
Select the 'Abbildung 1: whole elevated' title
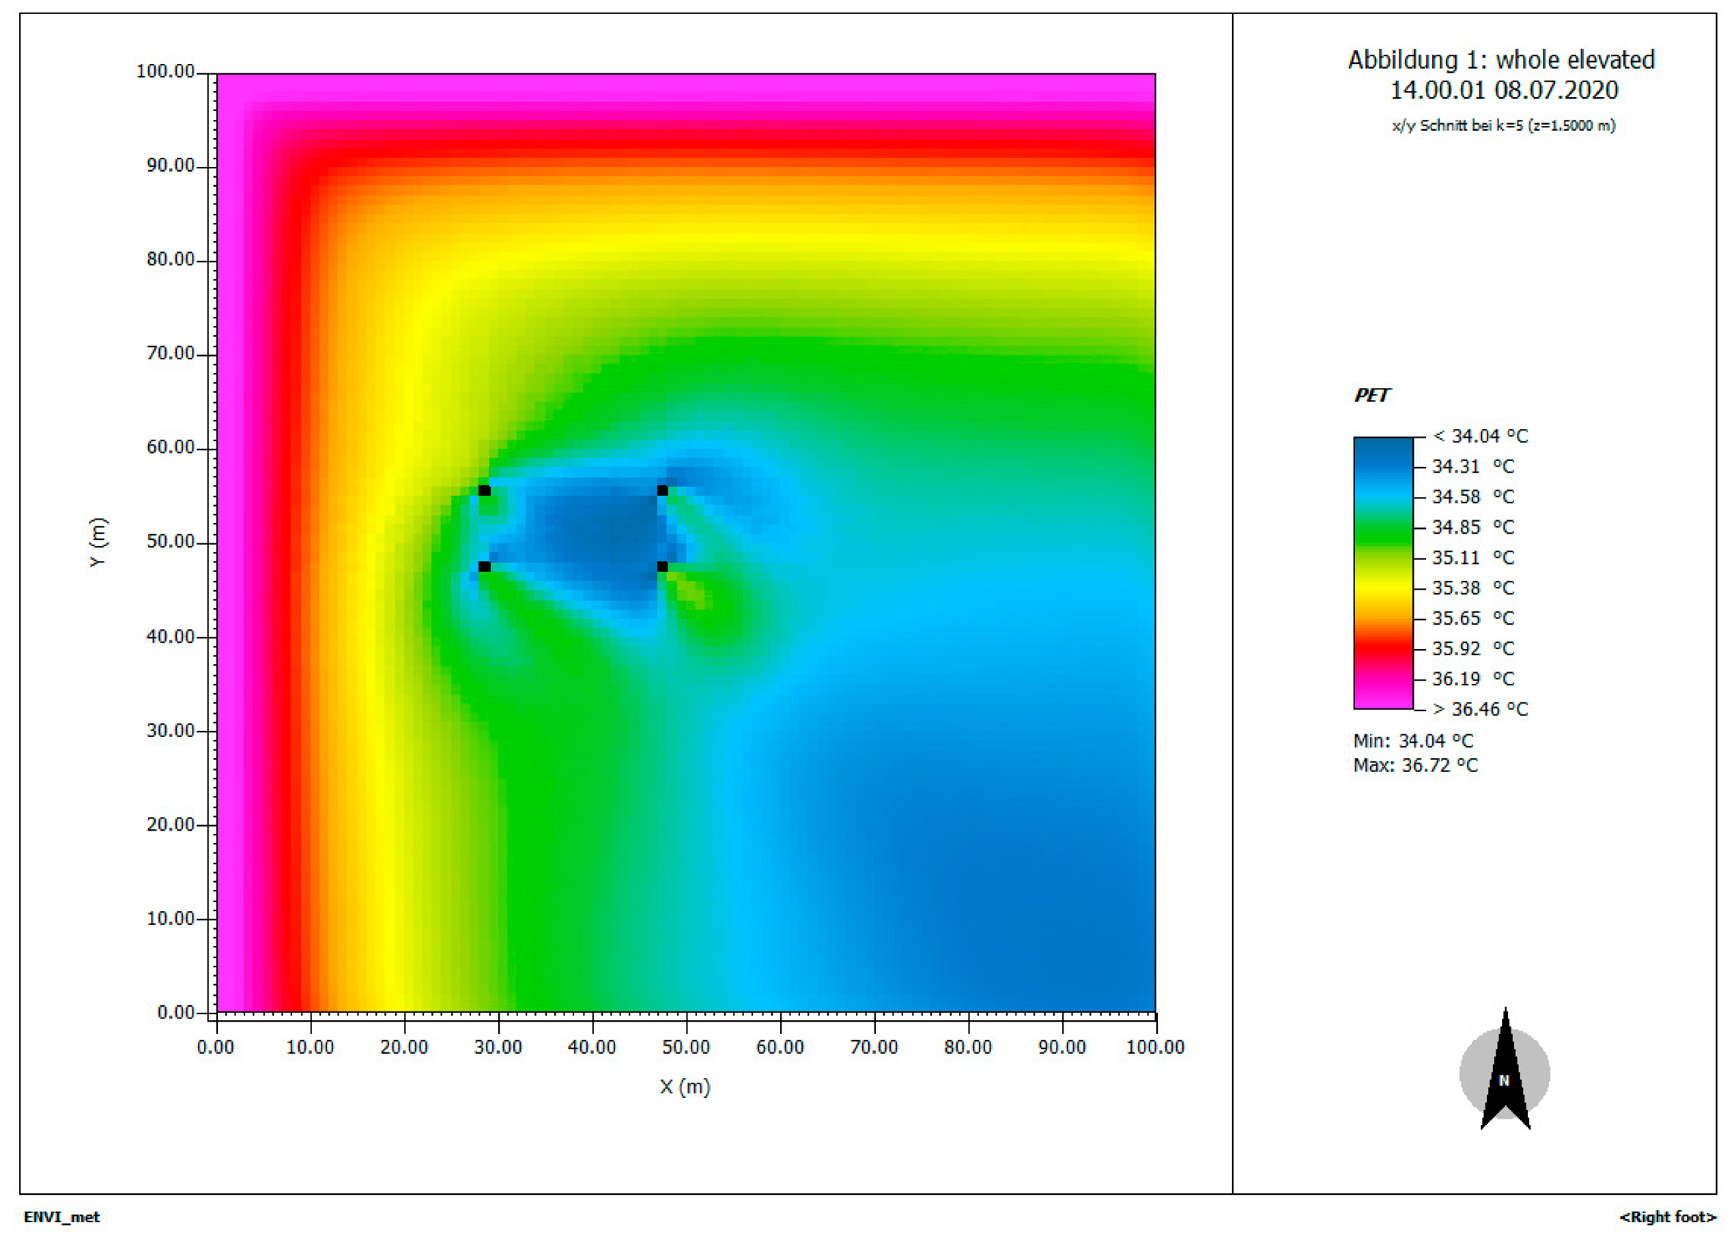click(x=1501, y=59)
